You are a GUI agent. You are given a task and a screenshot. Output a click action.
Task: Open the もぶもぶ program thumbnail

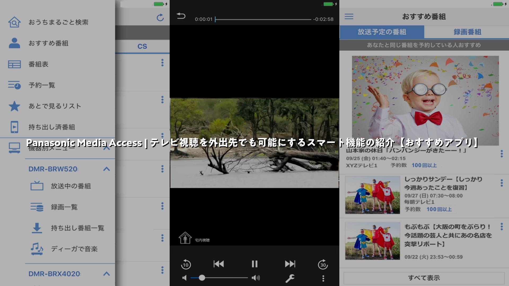pos(372,241)
